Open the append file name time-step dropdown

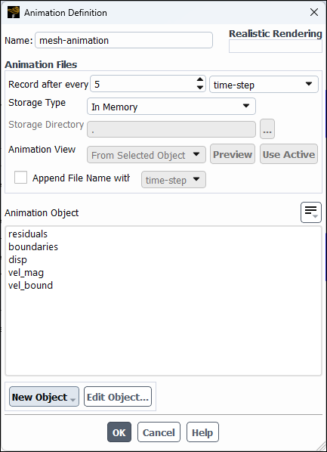point(174,180)
